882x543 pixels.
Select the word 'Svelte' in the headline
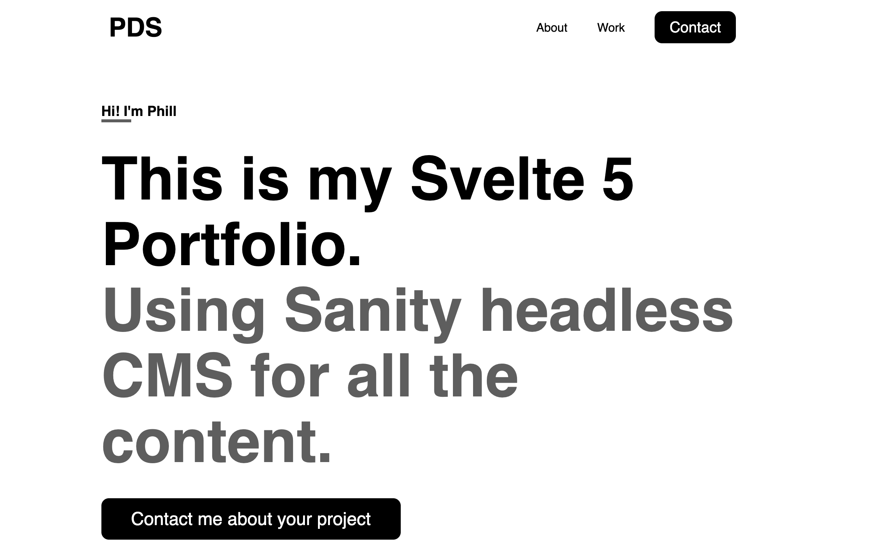pyautogui.click(x=497, y=179)
